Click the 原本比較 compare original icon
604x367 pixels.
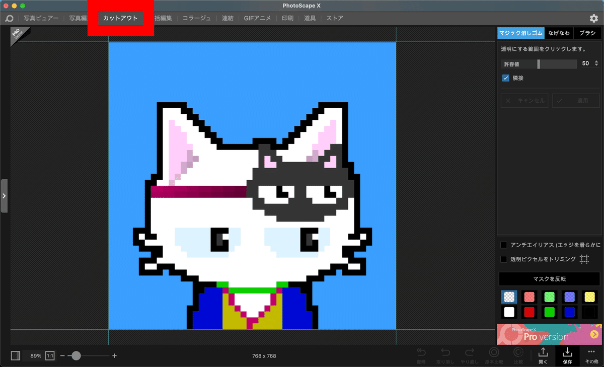click(x=494, y=355)
